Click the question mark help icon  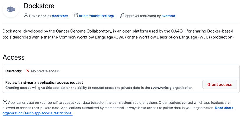pyautogui.click(x=5, y=102)
